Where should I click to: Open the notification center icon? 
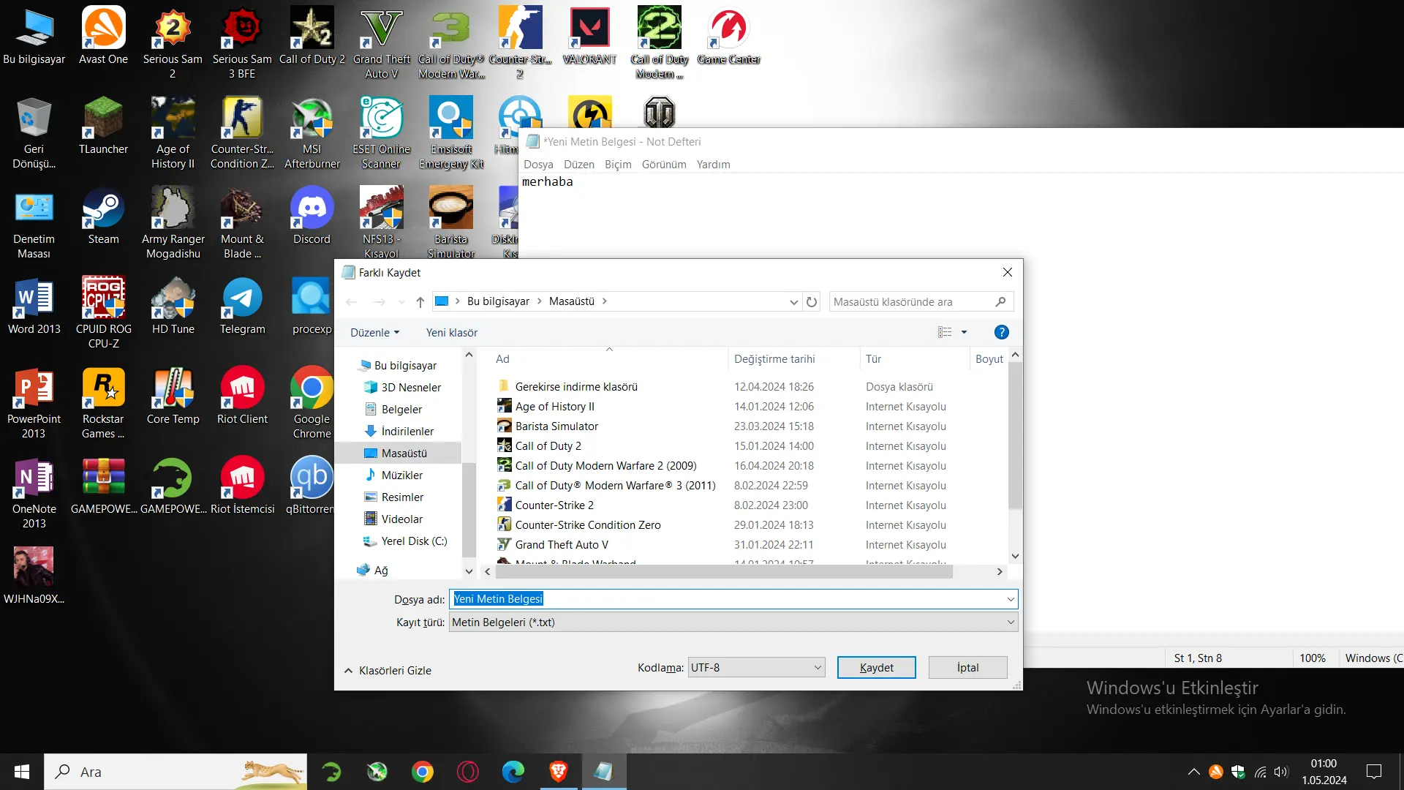(1374, 772)
